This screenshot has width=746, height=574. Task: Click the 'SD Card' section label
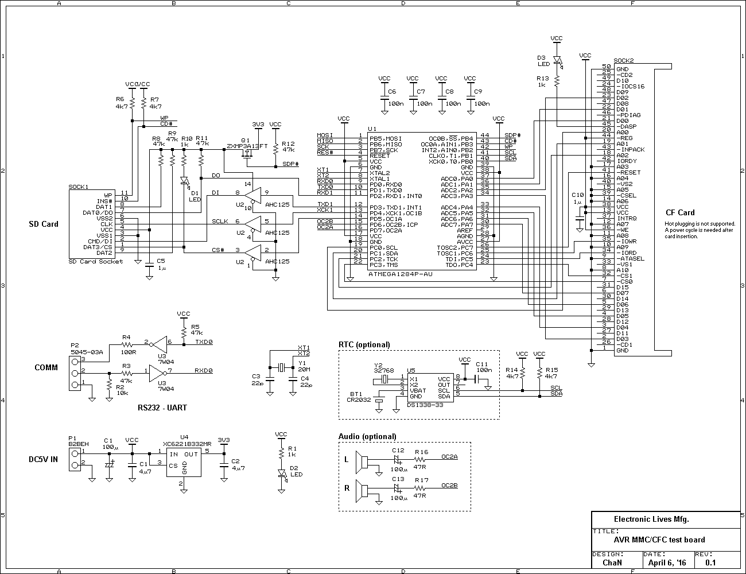tap(44, 224)
